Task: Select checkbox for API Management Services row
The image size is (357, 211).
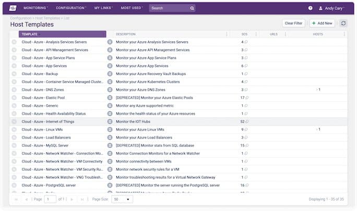Action: click(14, 50)
